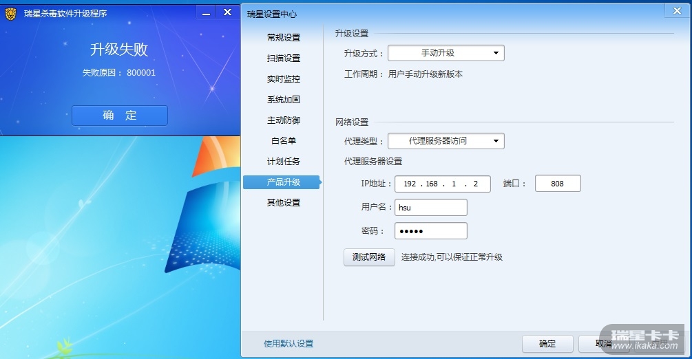Open the 系统加固 section
692x359 pixels.
click(x=283, y=100)
